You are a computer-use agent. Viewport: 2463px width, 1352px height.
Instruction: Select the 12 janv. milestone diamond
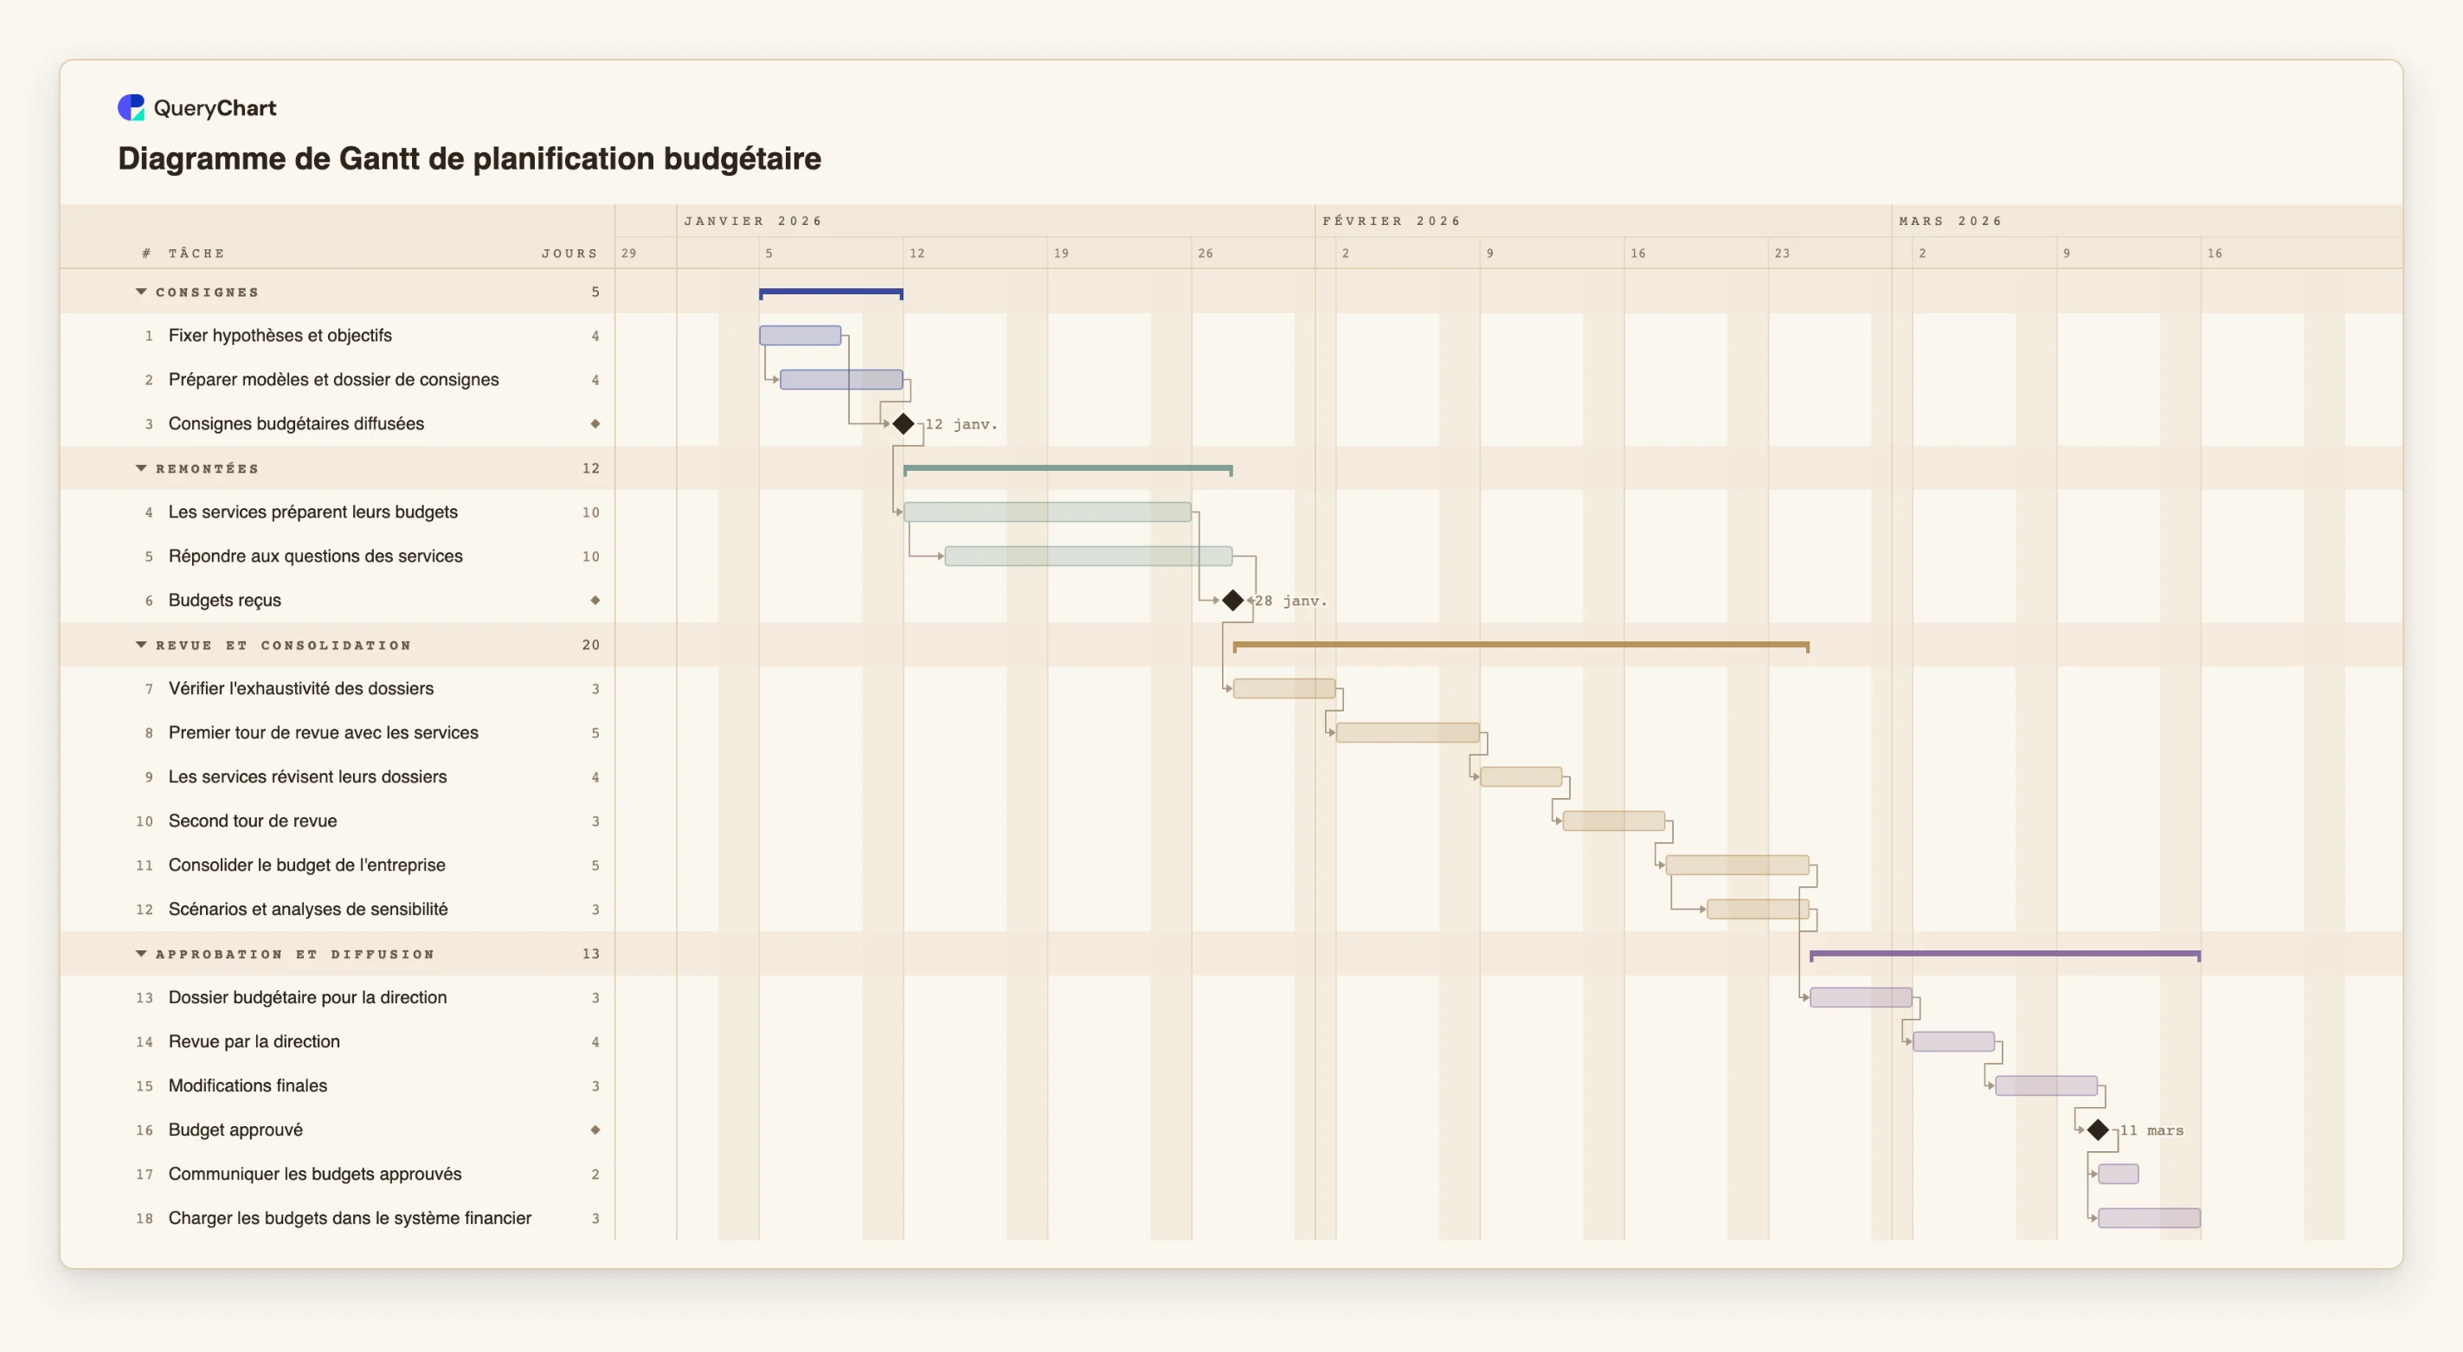[904, 423]
